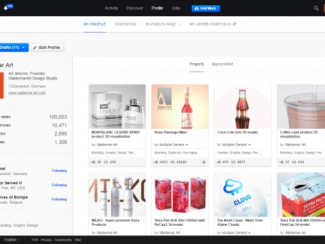
Task: Select the Projects tab
Action: (x=196, y=64)
